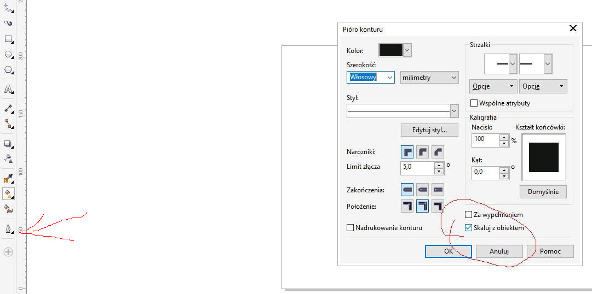The width and height of the screenshot is (592, 294).
Task: Choose beveled corners for Narożniki
Action: click(x=438, y=151)
